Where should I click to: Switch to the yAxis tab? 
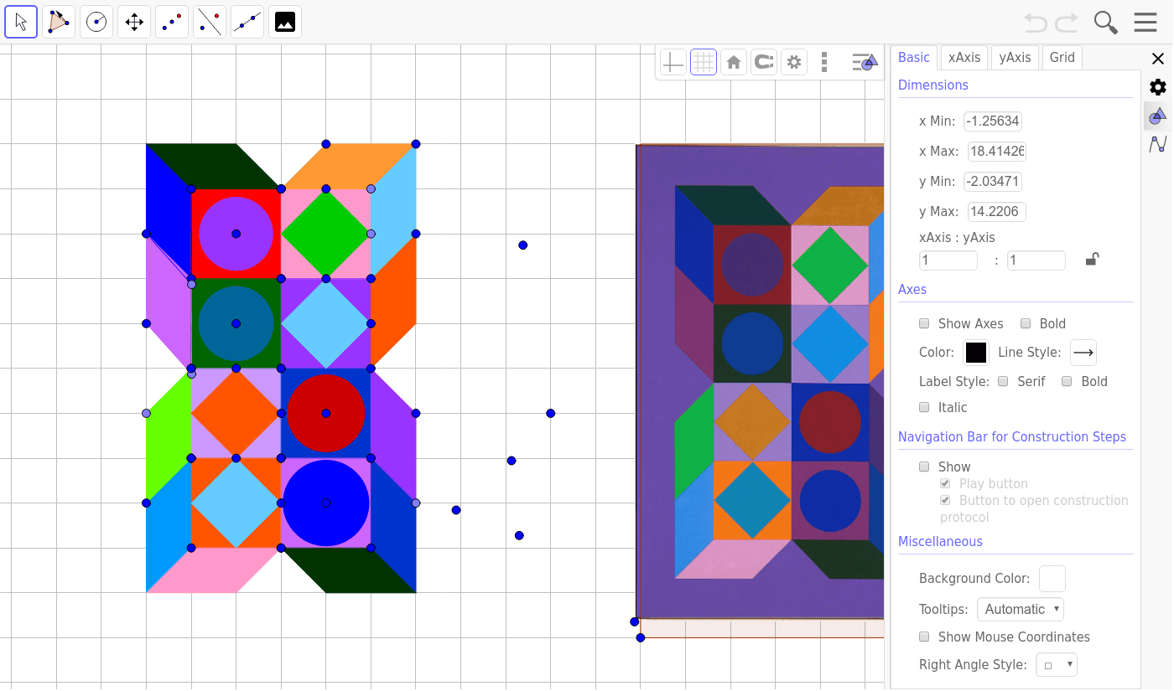[x=1016, y=58]
